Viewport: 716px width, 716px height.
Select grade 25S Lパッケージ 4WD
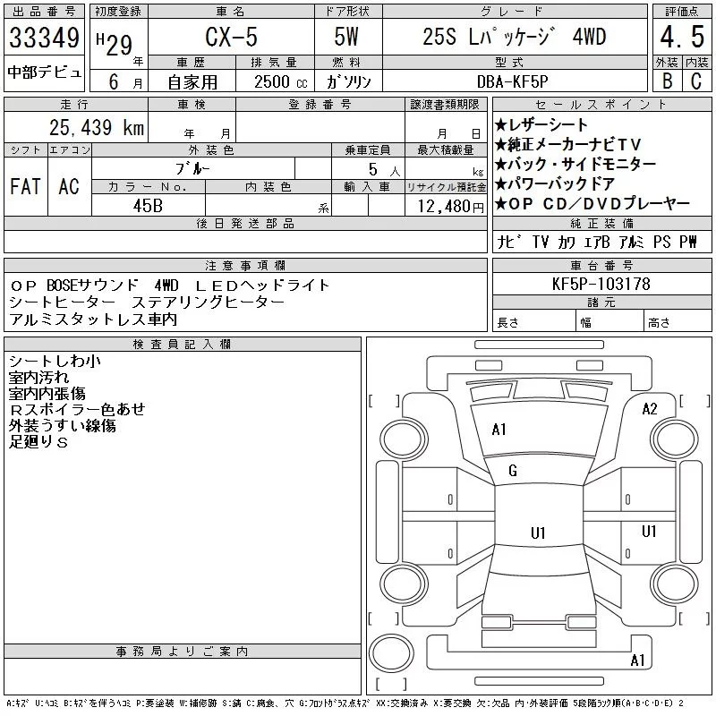514,37
